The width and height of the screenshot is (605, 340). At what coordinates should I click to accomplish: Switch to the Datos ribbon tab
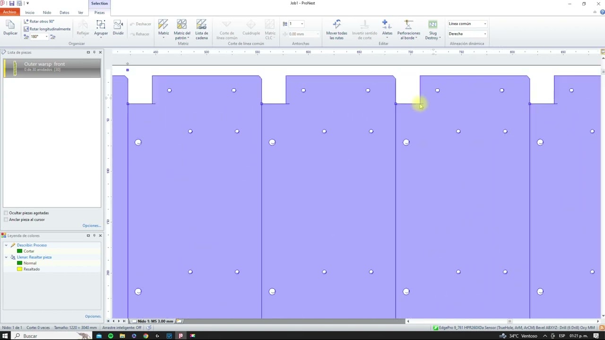[64, 12]
